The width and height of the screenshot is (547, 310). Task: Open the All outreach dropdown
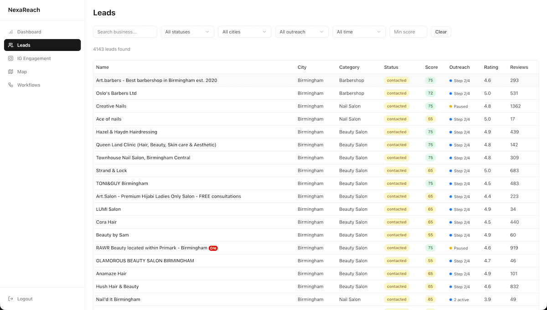point(302,32)
